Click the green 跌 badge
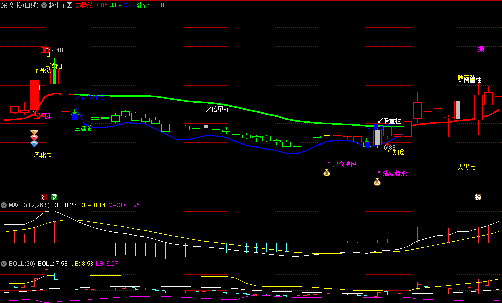Image resolution: width=502 pixels, height=303 pixels. coord(54,197)
